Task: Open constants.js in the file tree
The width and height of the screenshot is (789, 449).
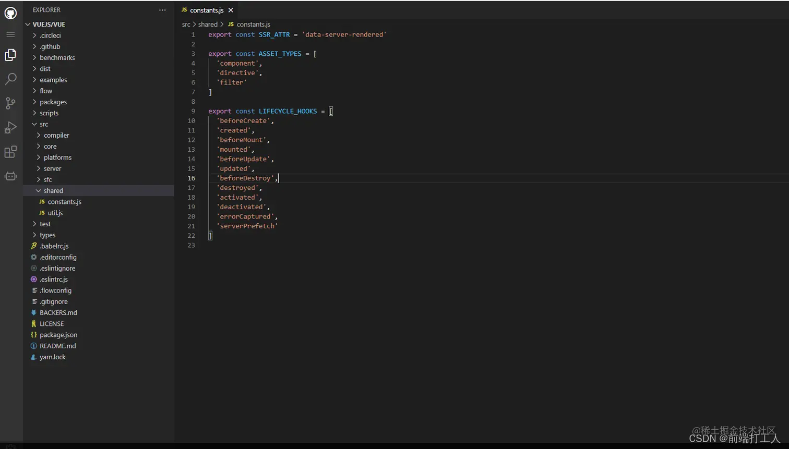Action: [98, 202]
